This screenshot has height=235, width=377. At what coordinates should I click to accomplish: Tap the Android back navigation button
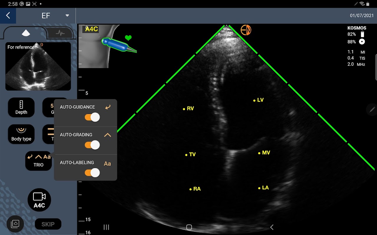click(272, 227)
